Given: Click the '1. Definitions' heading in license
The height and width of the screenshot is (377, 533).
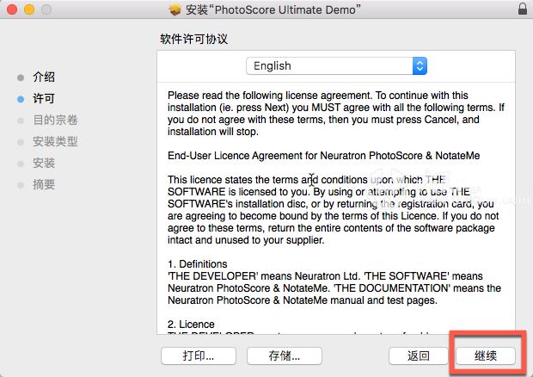Looking at the screenshot, I should click(x=198, y=264).
